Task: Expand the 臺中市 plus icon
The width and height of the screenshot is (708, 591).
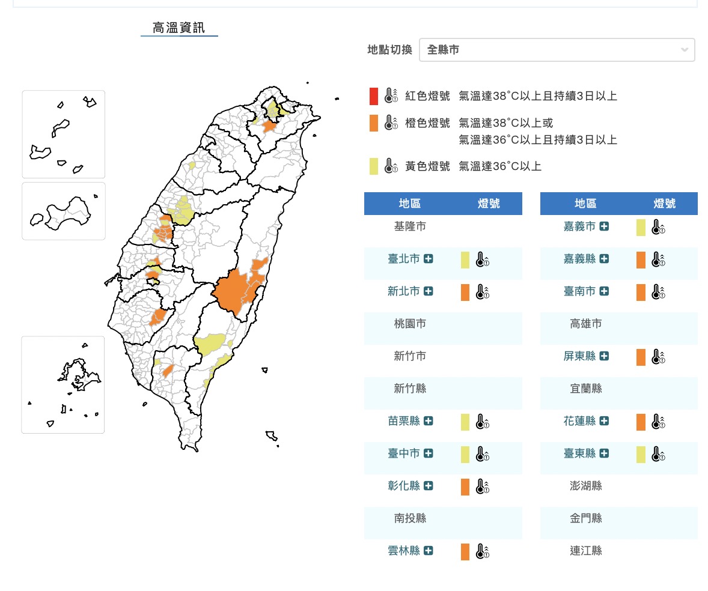Action: [x=429, y=453]
